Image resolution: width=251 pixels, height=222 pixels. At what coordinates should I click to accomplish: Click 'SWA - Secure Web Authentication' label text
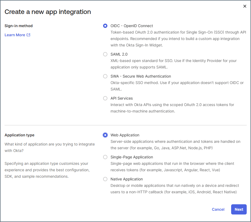pyautogui.click(x=141, y=76)
